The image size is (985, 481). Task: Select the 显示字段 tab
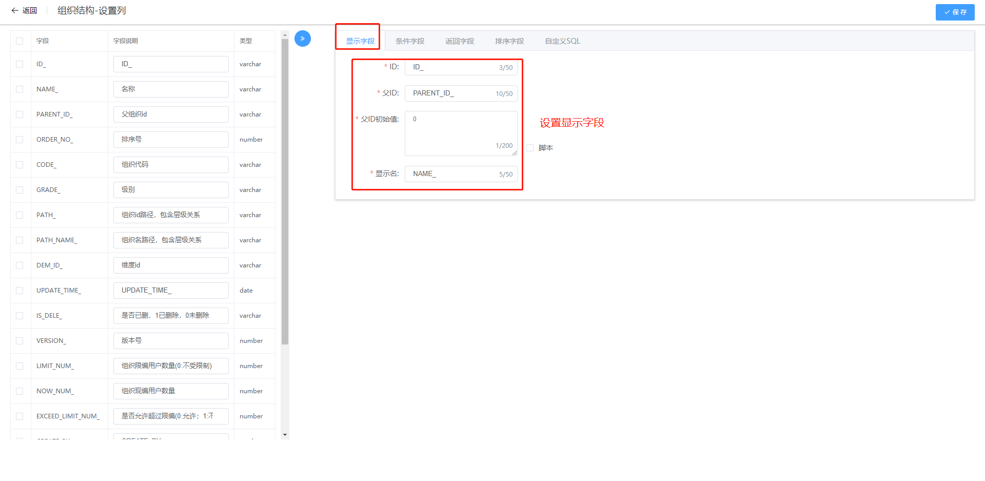(x=360, y=41)
